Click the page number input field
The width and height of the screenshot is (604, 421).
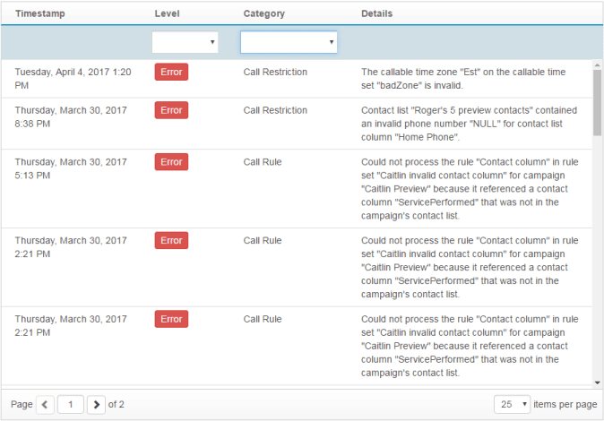tap(71, 404)
